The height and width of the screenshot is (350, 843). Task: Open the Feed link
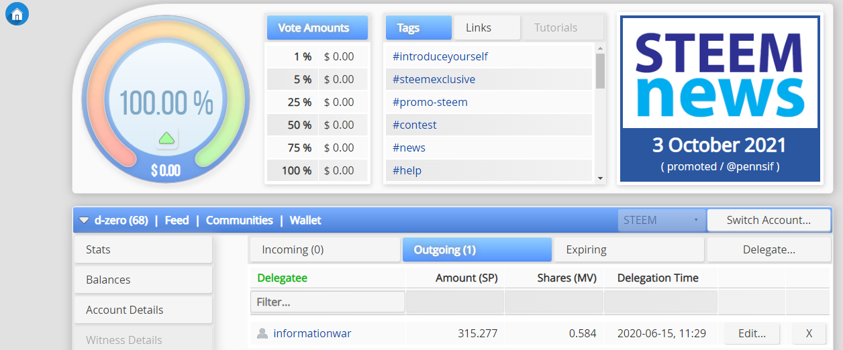(x=177, y=220)
